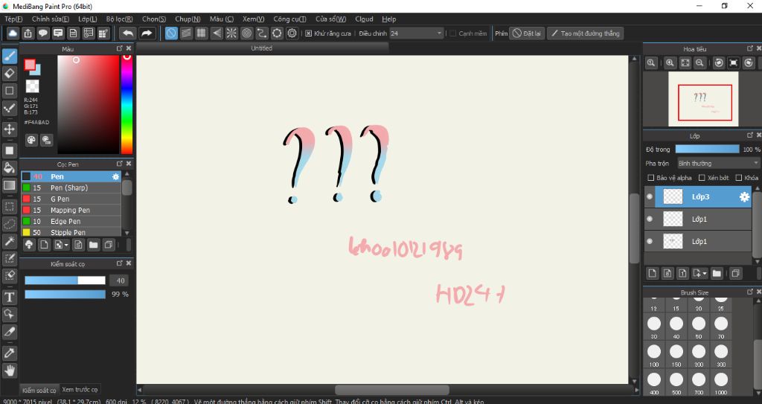
Task: Hide the bottom Lớp1 layer
Action: [650, 241]
